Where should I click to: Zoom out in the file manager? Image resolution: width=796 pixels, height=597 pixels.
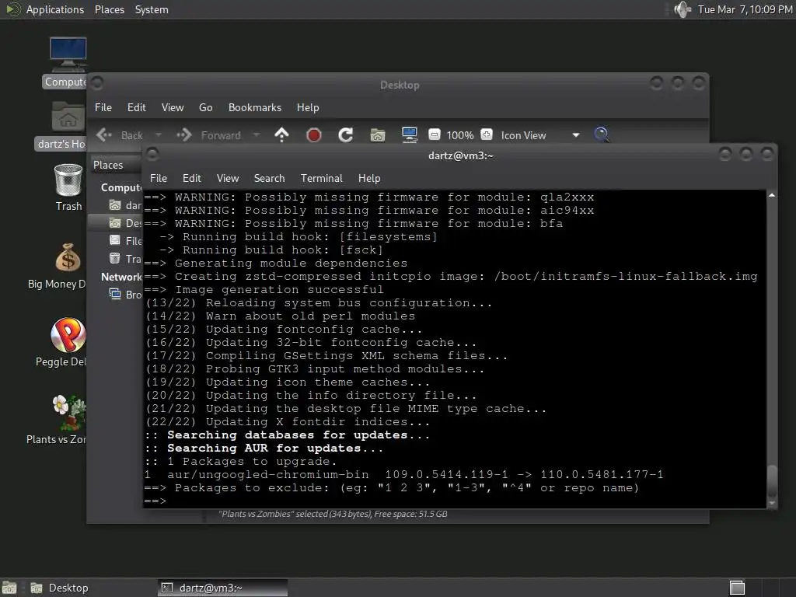434,134
